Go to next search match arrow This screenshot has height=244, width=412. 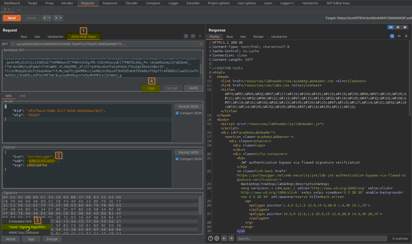231,238
